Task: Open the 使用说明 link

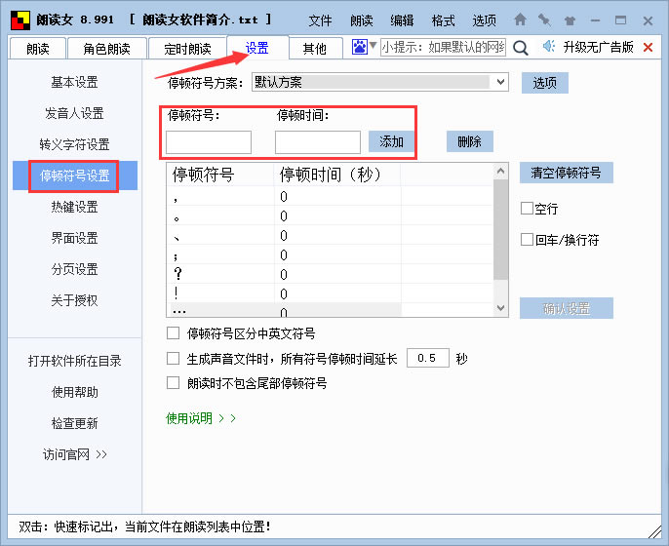Action: (201, 418)
